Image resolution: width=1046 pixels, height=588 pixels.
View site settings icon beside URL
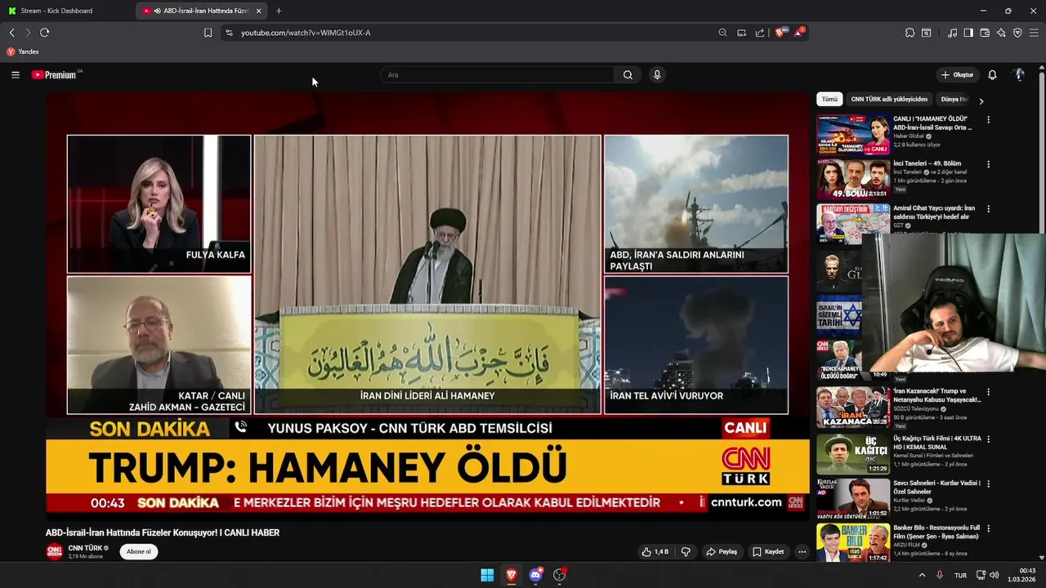229,33
